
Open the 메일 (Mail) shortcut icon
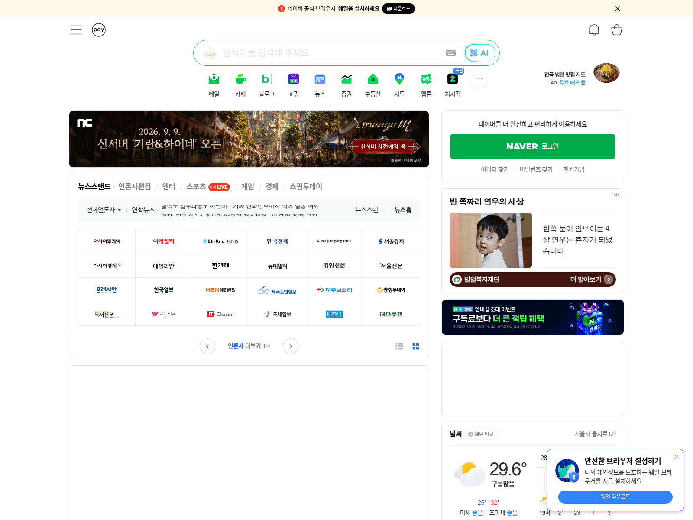(x=214, y=79)
